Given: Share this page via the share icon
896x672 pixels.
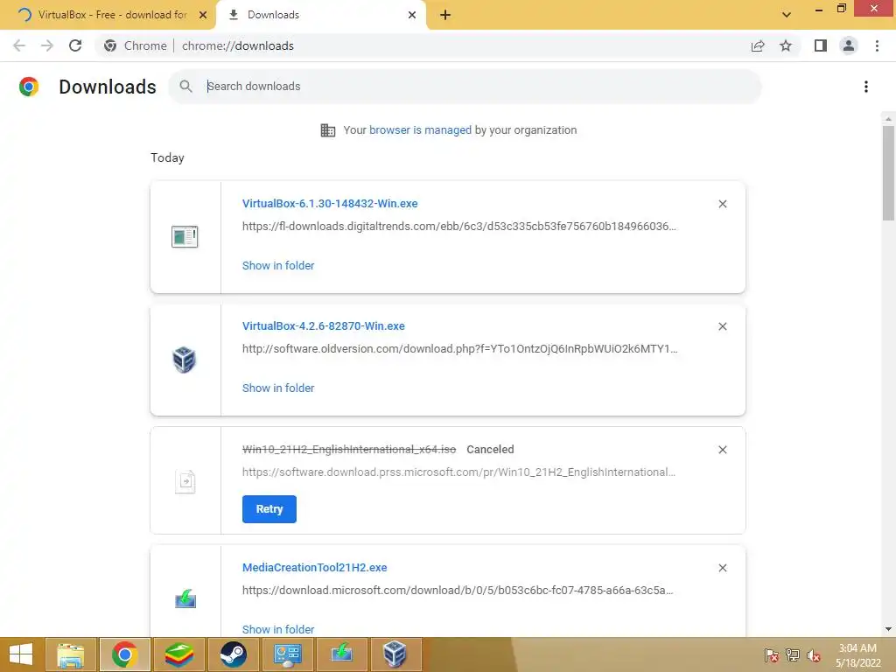Looking at the screenshot, I should click(758, 45).
